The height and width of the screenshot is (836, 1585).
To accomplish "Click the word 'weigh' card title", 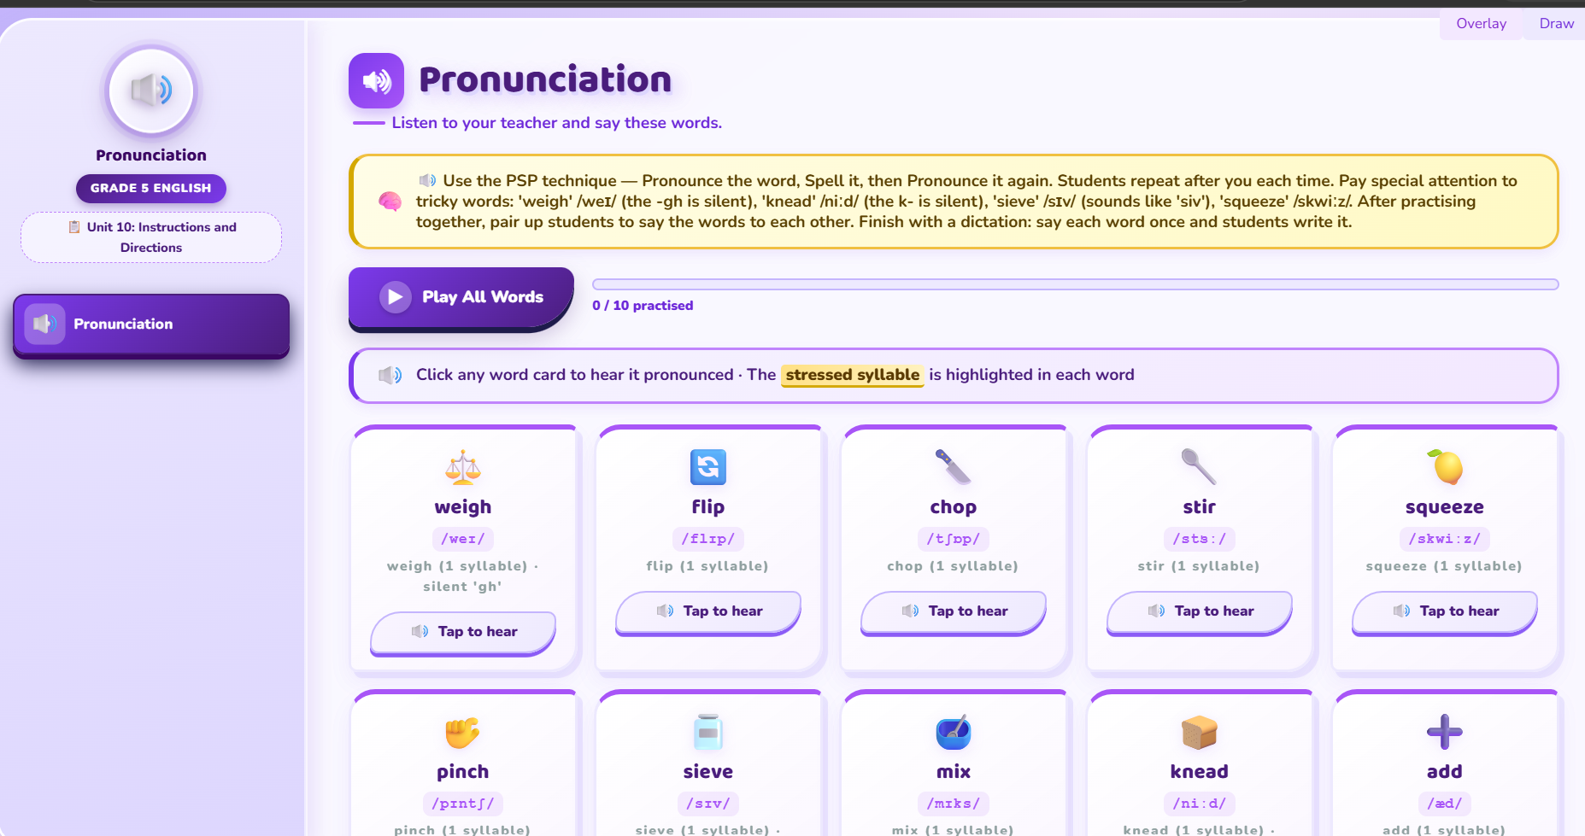I will point(463,507).
